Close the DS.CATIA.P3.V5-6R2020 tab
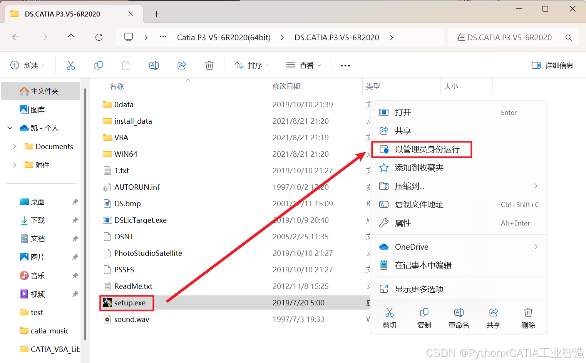The width and height of the screenshot is (586, 363). tap(131, 14)
